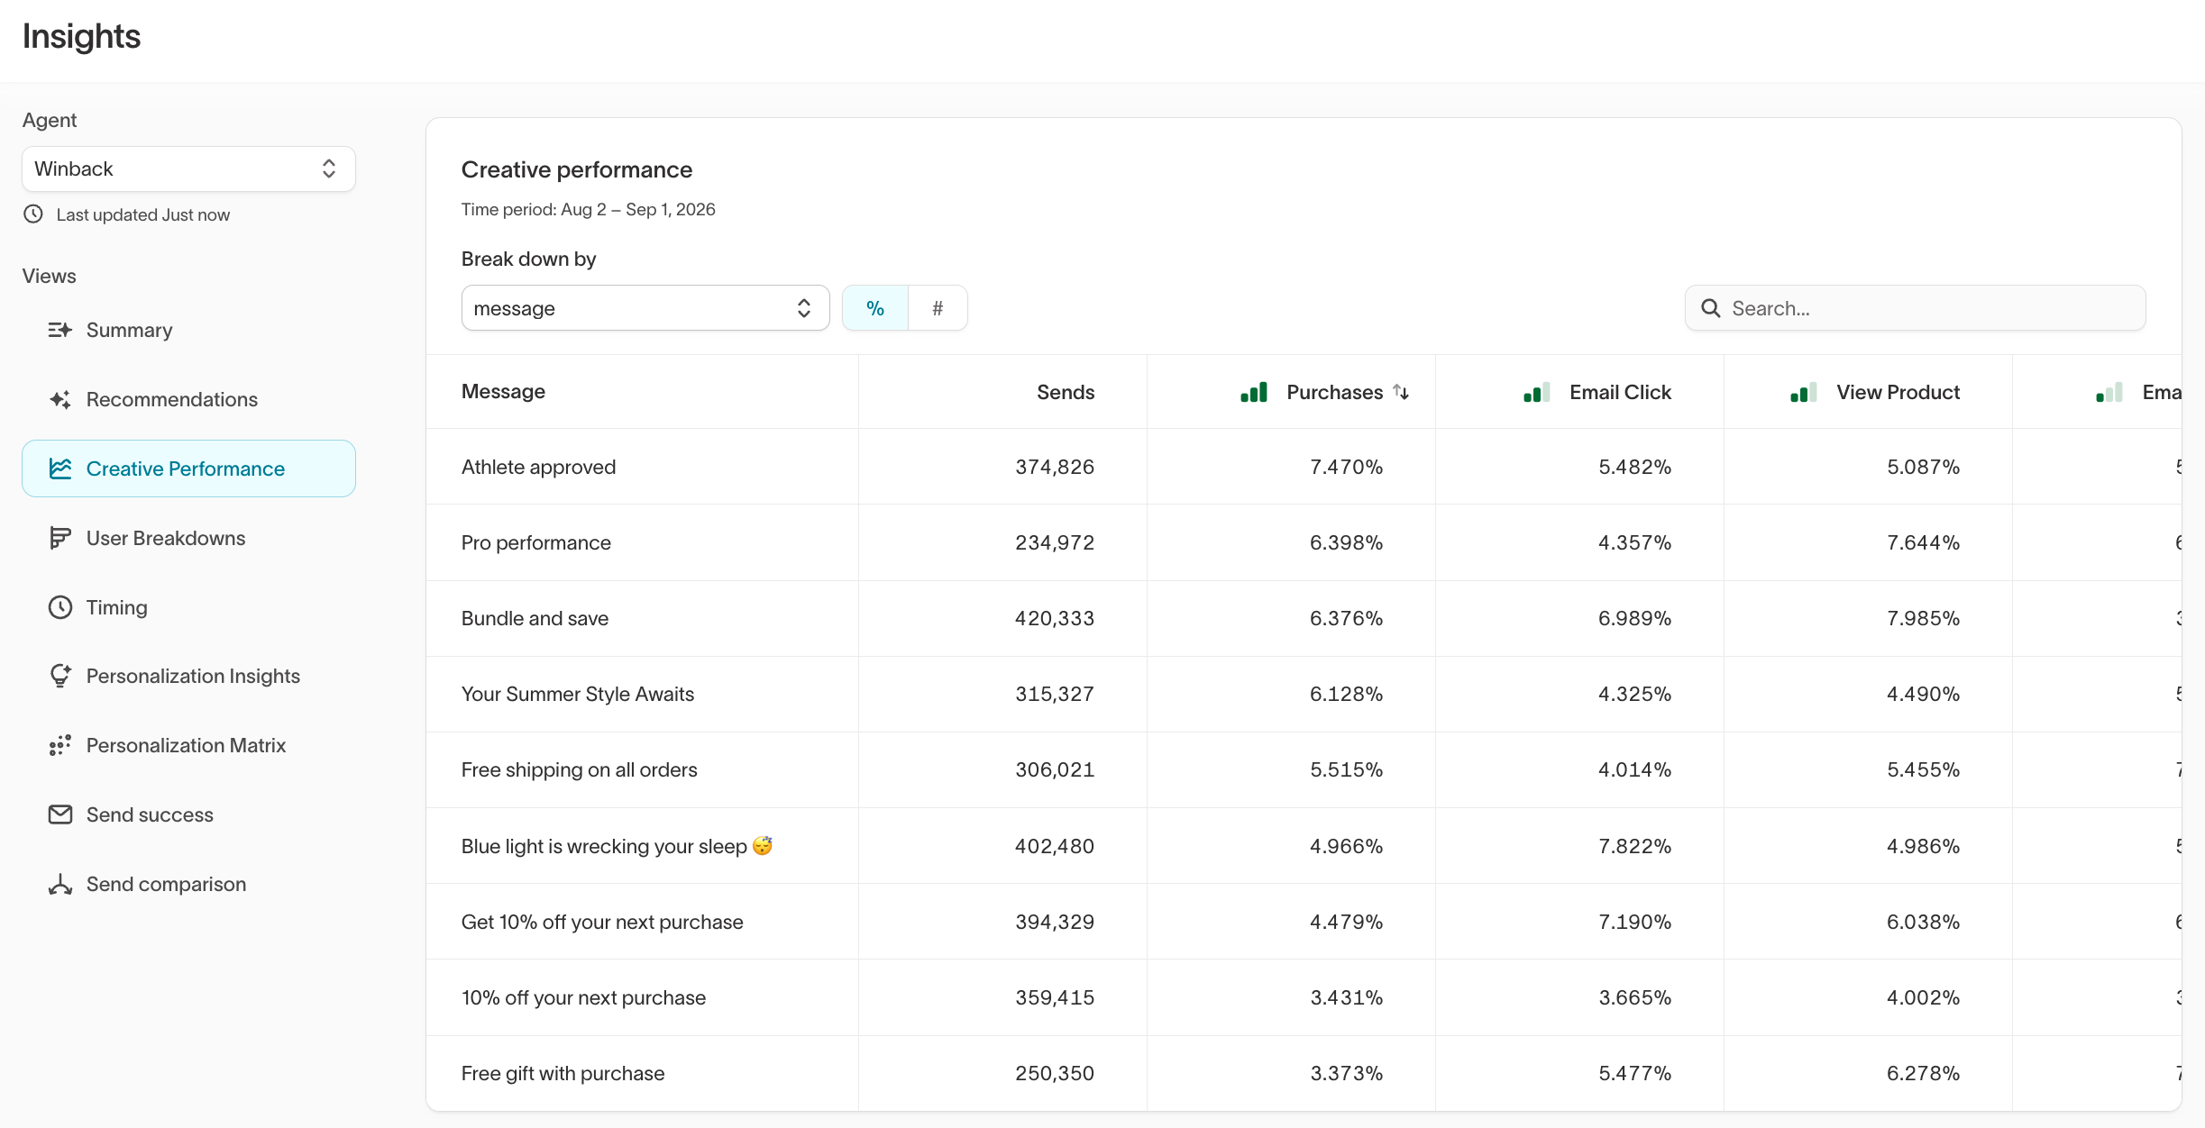Image resolution: width=2205 pixels, height=1128 pixels.
Task: Open the Summary view
Action: point(188,330)
